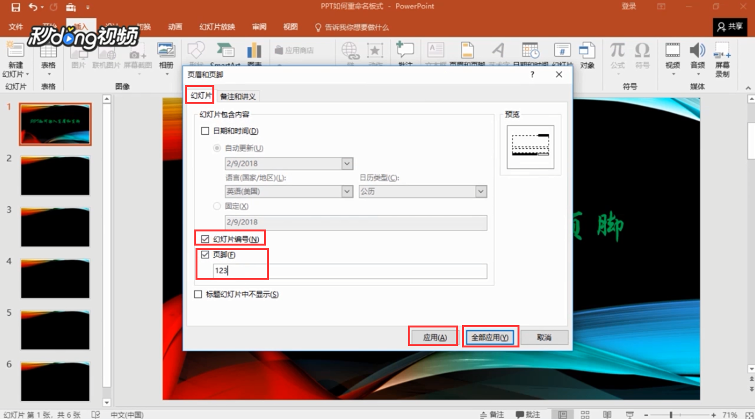Click the zoom out minus button

click(646, 414)
